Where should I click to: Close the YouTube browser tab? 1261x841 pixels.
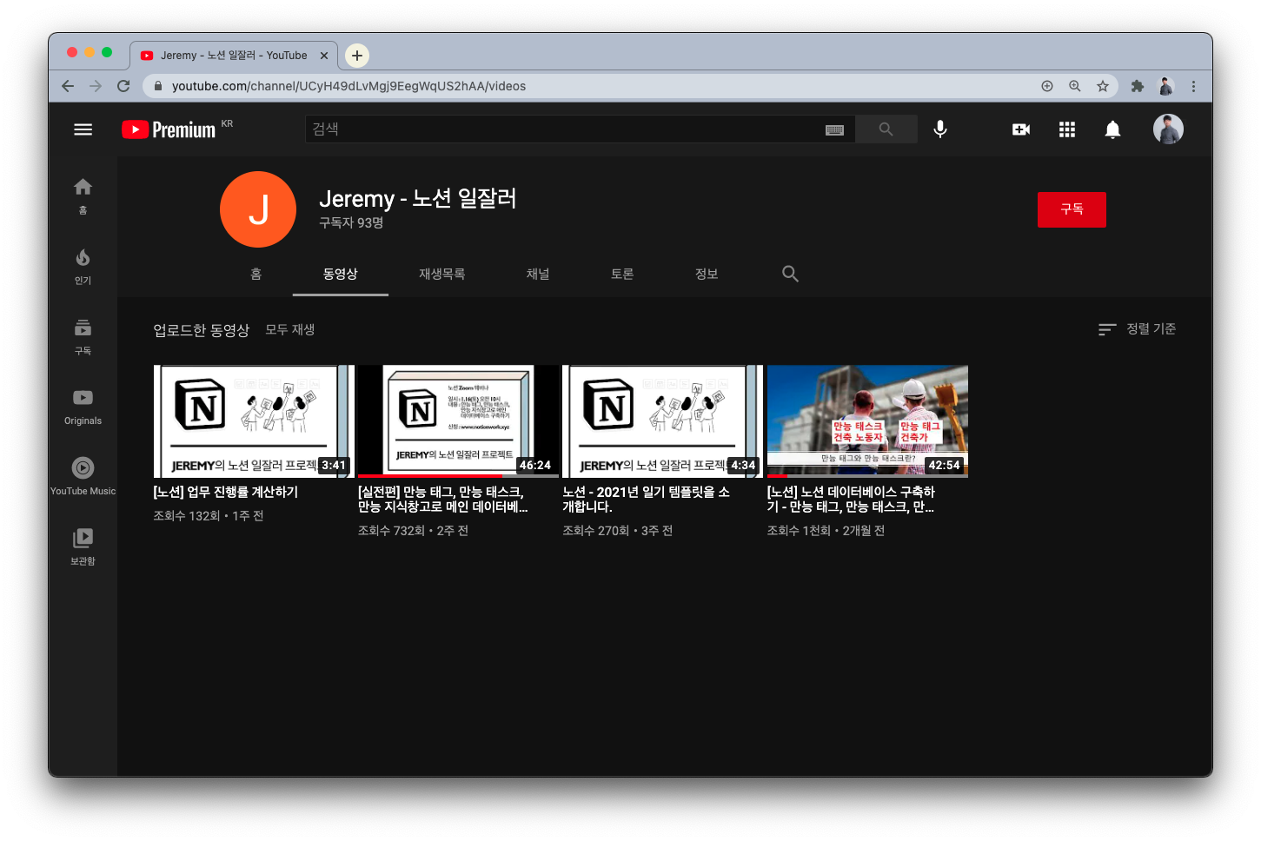tap(324, 56)
